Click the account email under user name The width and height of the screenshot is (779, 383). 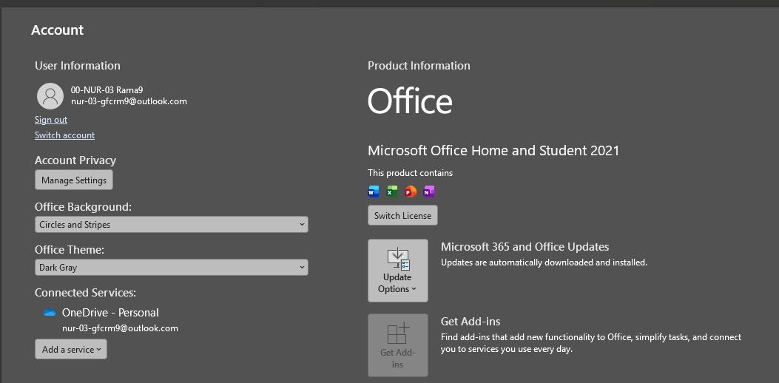129,101
